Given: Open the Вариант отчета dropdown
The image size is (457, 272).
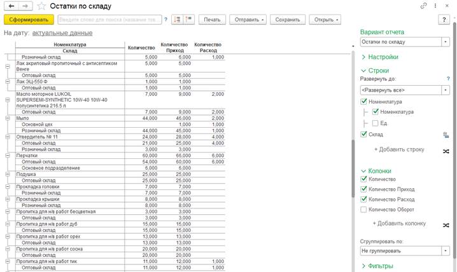Looking at the screenshot, I should click(x=446, y=42).
